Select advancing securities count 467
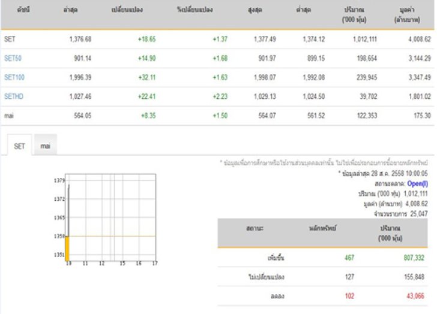The height and width of the screenshot is (314, 437). [349, 258]
